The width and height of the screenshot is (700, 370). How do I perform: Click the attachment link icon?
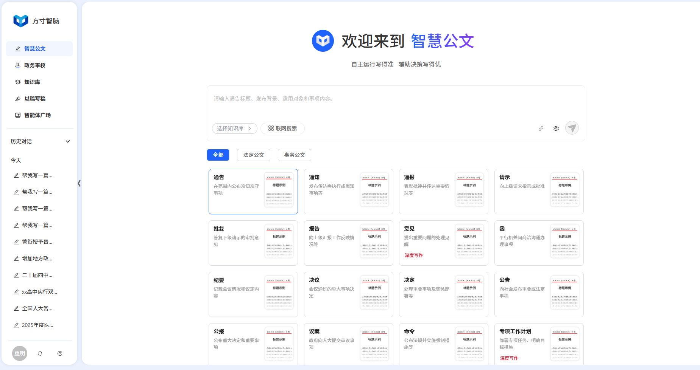pos(541,128)
